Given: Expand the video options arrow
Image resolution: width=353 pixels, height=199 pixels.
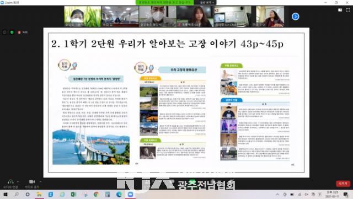Looking at the screenshot, I should (x=40, y=181).
